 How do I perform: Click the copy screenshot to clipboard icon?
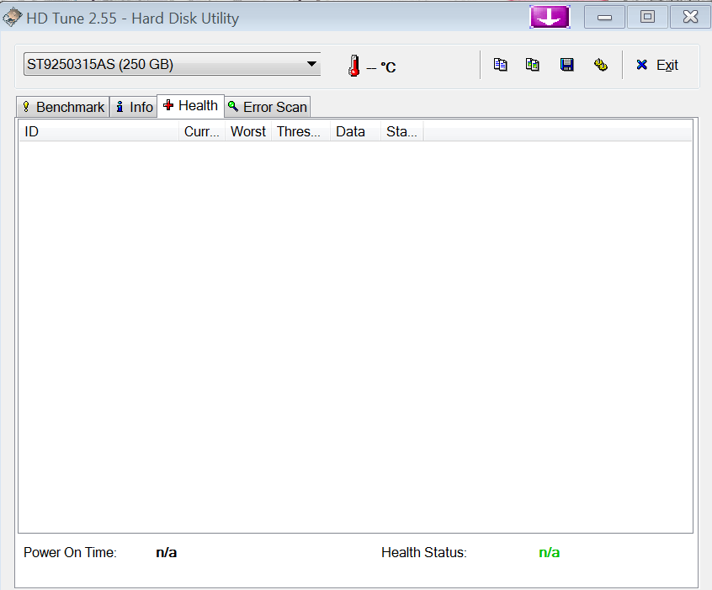(x=532, y=65)
